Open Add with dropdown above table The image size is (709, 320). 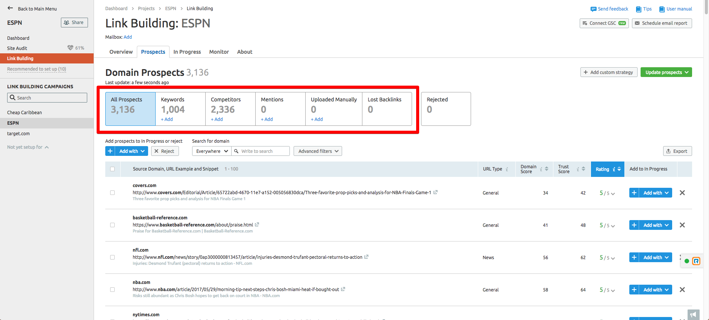pos(132,151)
